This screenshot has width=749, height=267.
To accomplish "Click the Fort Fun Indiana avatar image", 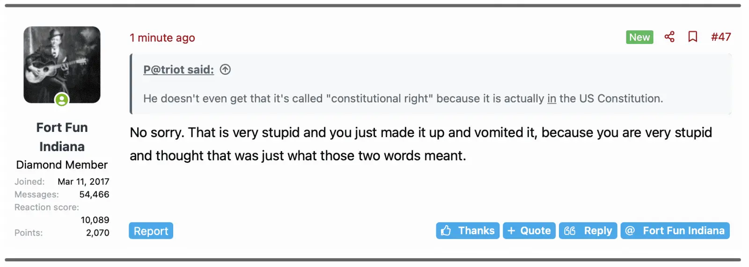I will pyautogui.click(x=62, y=65).
